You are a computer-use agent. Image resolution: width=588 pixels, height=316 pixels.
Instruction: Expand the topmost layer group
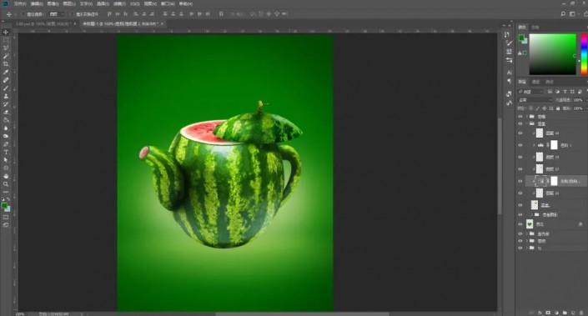[x=527, y=117]
